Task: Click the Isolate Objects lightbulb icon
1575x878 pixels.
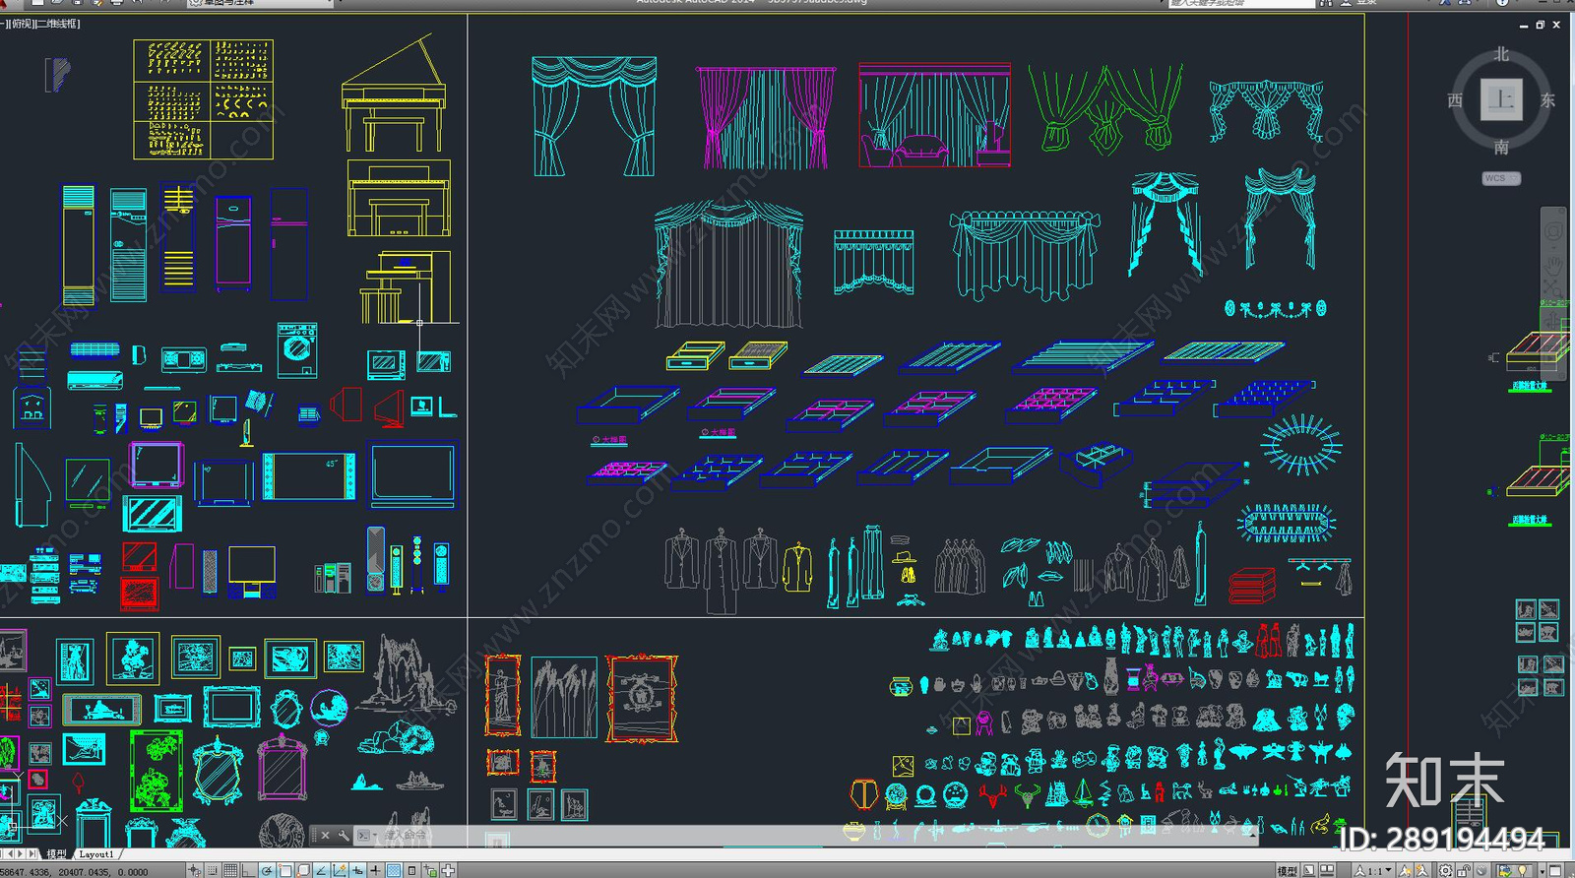Action: click(x=1522, y=870)
